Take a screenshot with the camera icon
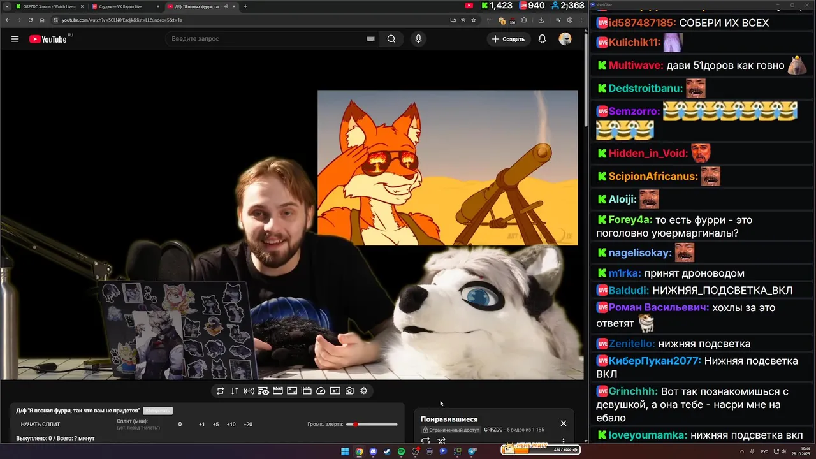This screenshot has width=816, height=459. (349, 391)
